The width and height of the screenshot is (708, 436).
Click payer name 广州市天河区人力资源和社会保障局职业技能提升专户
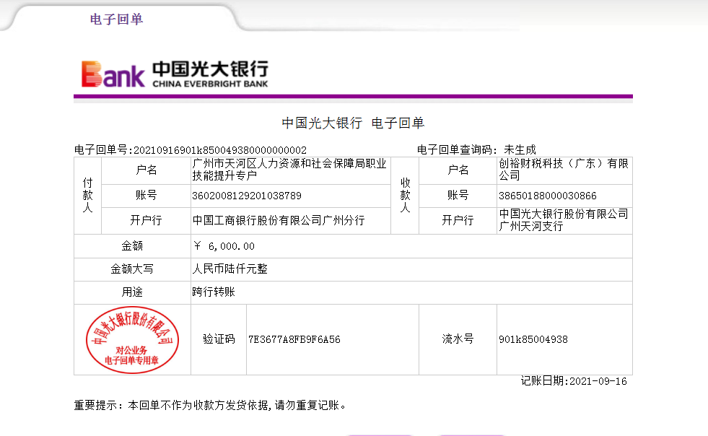[289, 170]
